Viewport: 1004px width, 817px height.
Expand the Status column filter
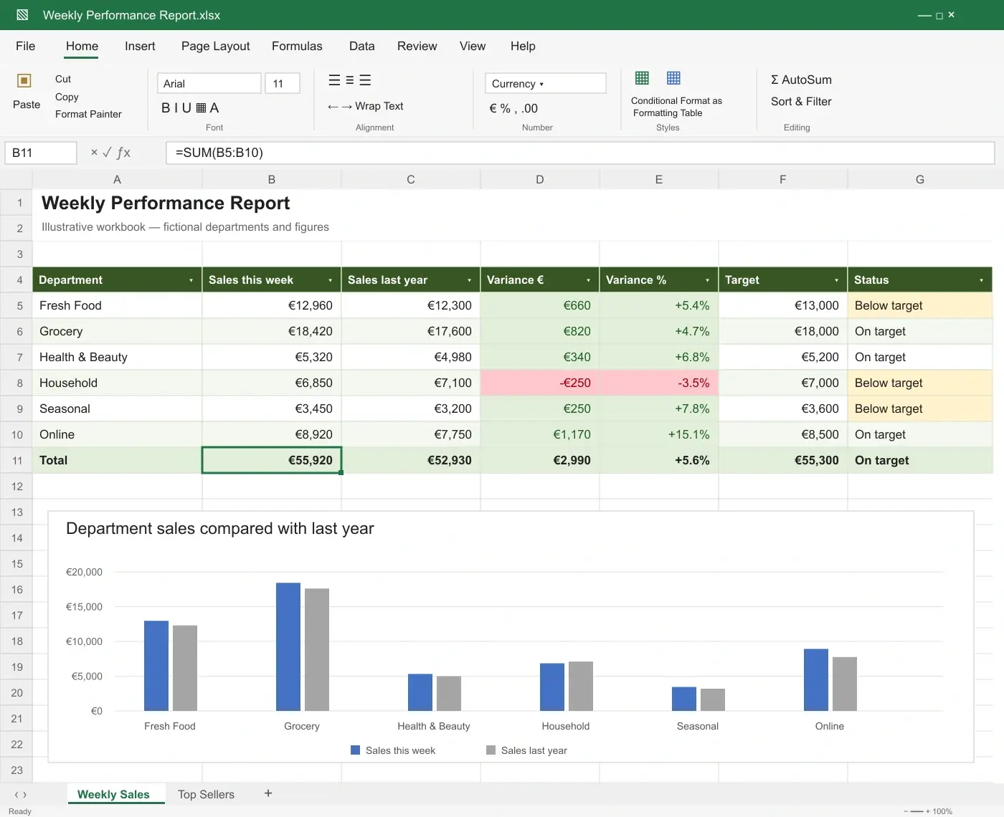981,280
